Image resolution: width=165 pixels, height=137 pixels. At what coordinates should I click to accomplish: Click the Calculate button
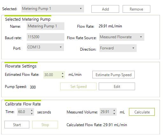pyautogui.click(x=142, y=112)
